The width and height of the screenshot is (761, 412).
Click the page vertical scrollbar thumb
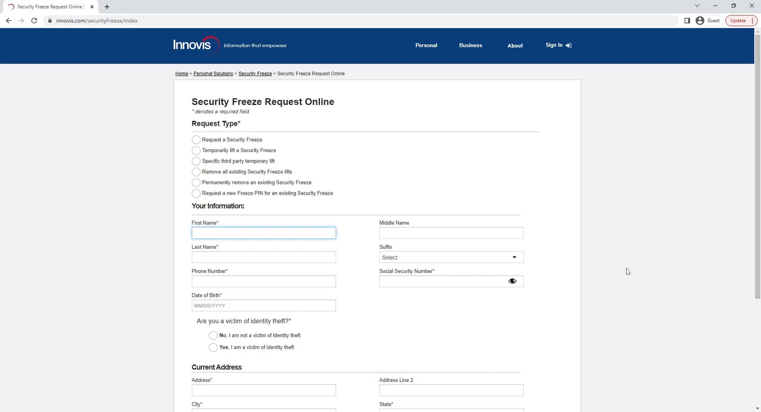pyautogui.click(x=757, y=166)
